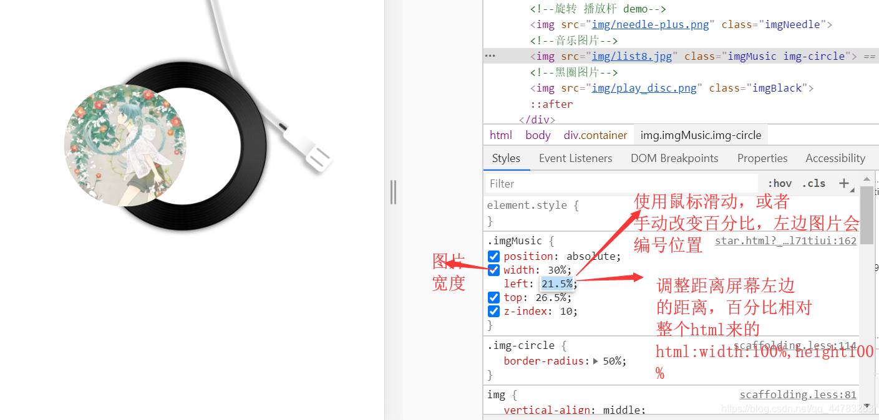Open the img/needle-plus.png link

pyautogui.click(x=651, y=24)
